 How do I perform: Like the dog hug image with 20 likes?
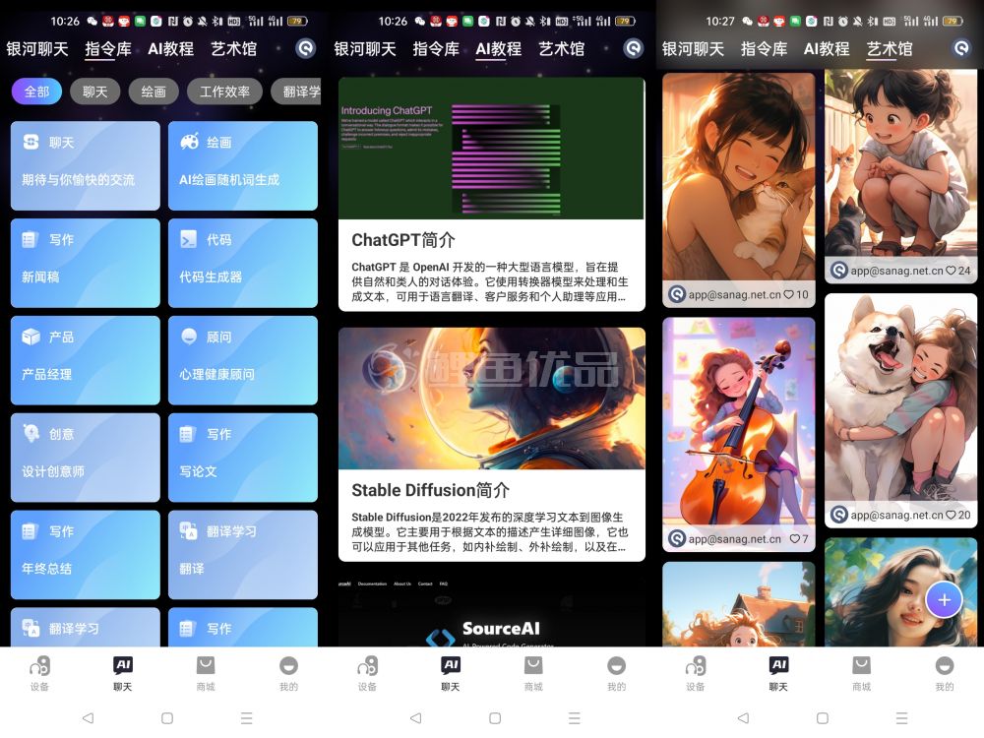[951, 515]
